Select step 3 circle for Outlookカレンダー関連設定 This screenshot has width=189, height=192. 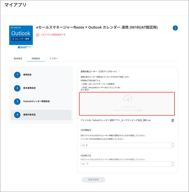pos(17,101)
